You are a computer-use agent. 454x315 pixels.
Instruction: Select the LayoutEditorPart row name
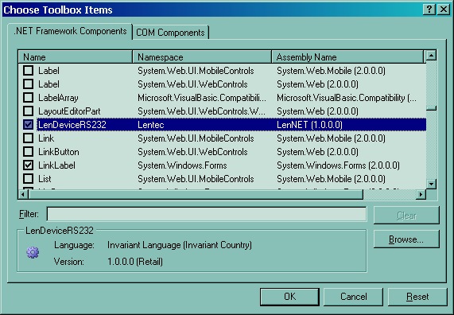pyautogui.click(x=69, y=111)
